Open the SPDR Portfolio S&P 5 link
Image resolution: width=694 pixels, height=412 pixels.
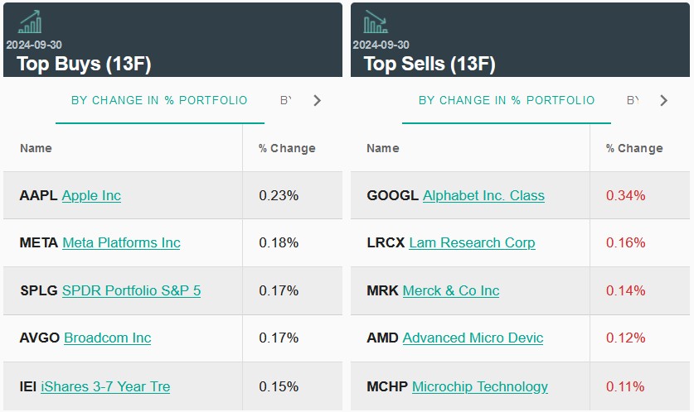pos(131,291)
